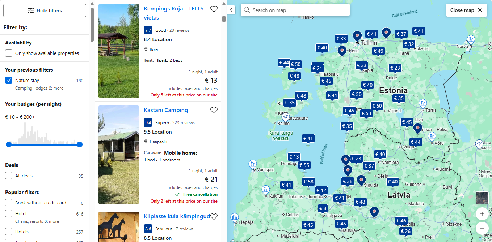Open the € 49 price marker near Tallinn
Image resolution: width=492 pixels, height=242 pixels.
click(x=378, y=51)
